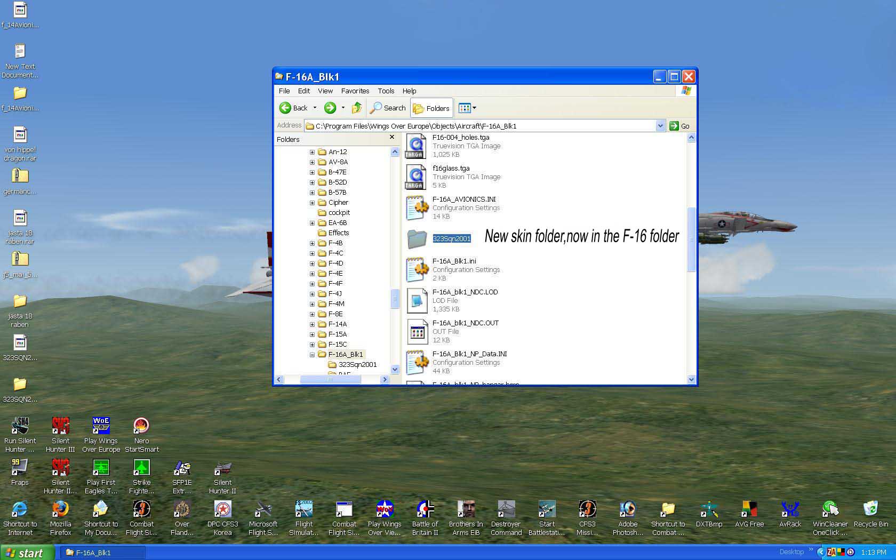This screenshot has height=560, width=896.
Task: Collapse the F-16A_Blk1 folder tree node
Action: point(312,355)
